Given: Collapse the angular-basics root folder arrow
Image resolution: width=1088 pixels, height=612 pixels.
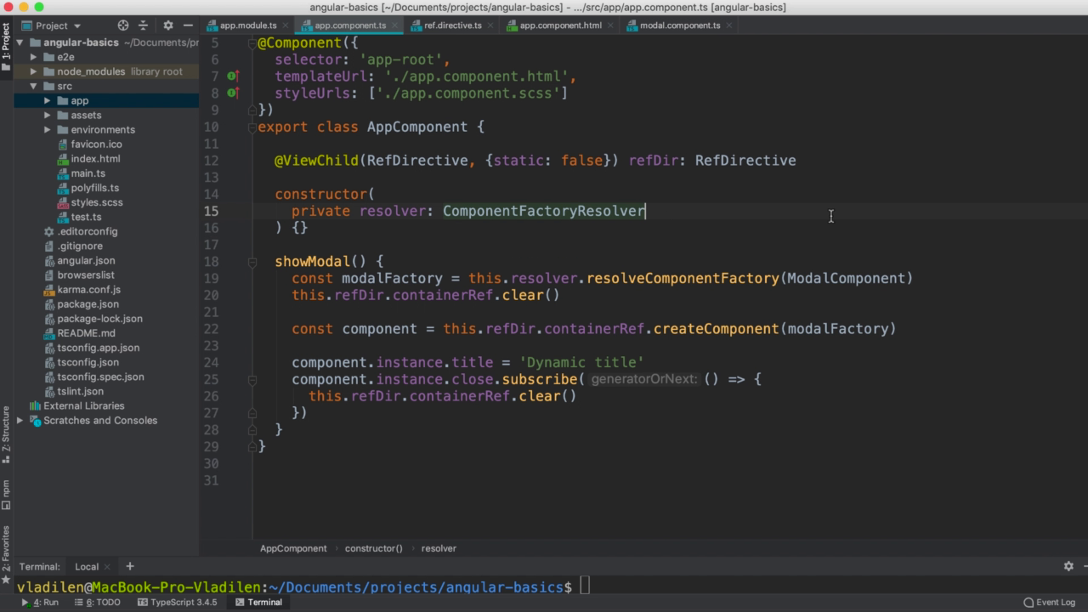Looking at the screenshot, I should [x=20, y=42].
